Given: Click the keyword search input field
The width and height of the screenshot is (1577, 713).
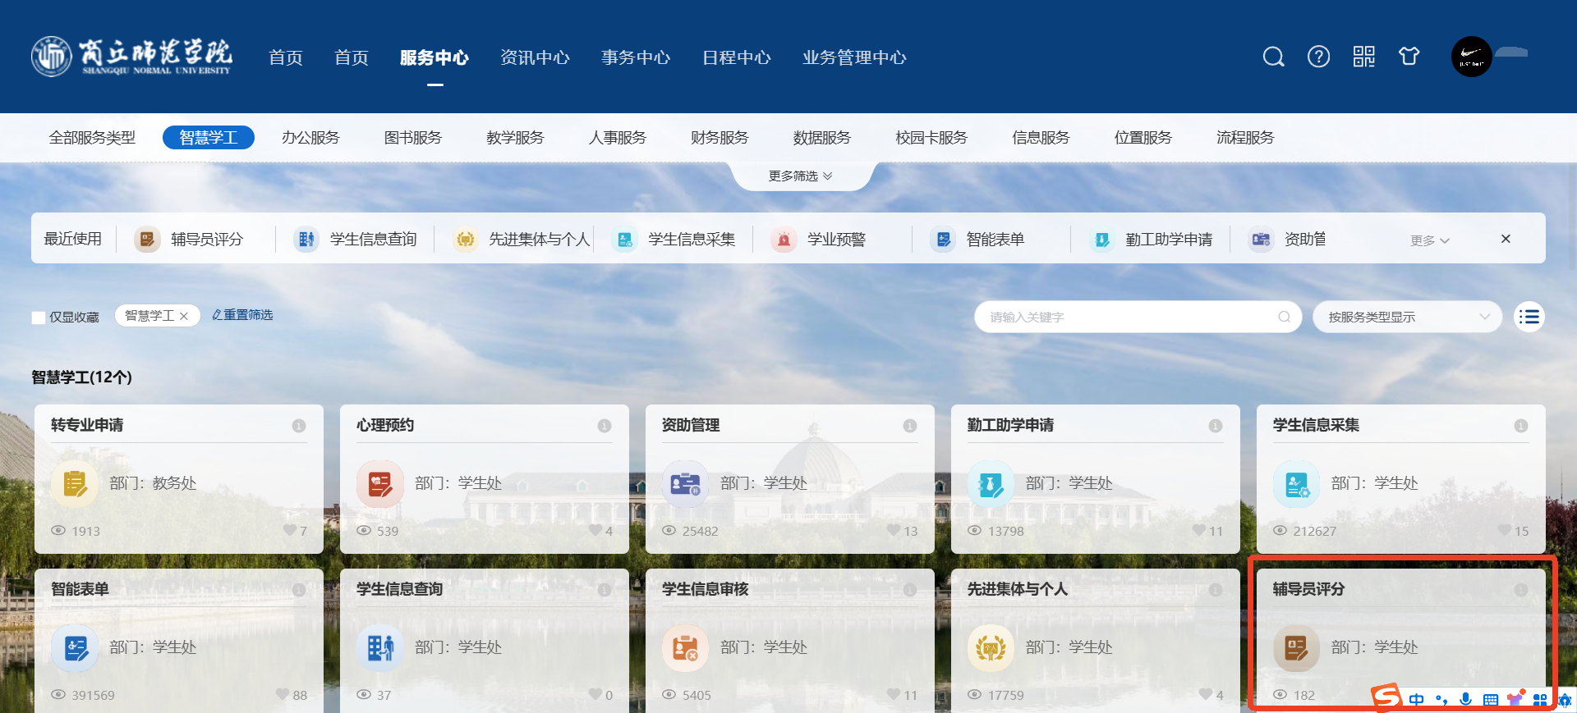Looking at the screenshot, I should 1129,317.
